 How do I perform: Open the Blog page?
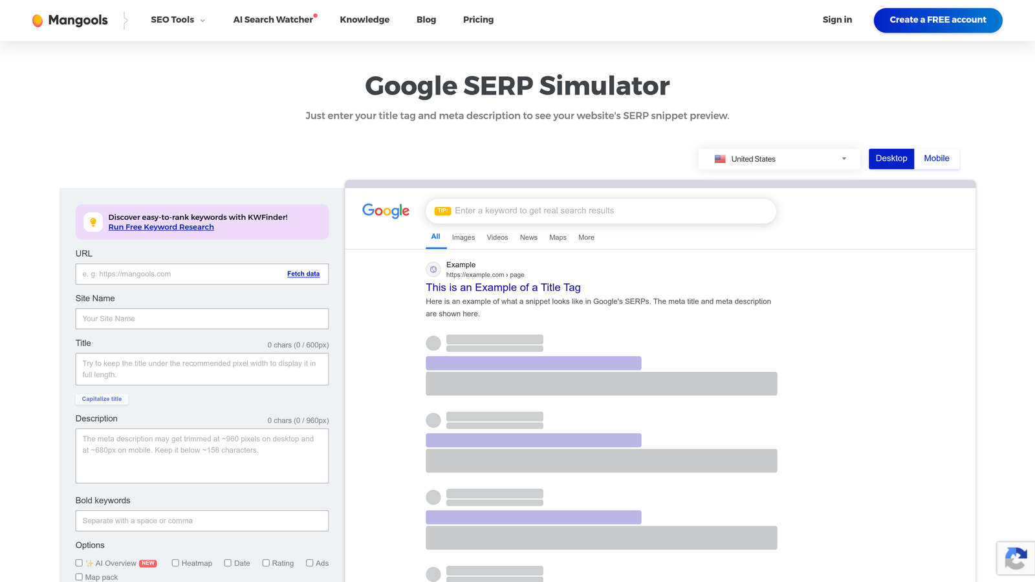tap(426, 20)
